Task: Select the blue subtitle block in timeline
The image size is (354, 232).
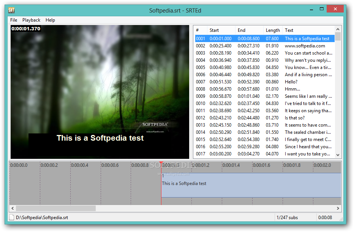Action: click(251, 185)
